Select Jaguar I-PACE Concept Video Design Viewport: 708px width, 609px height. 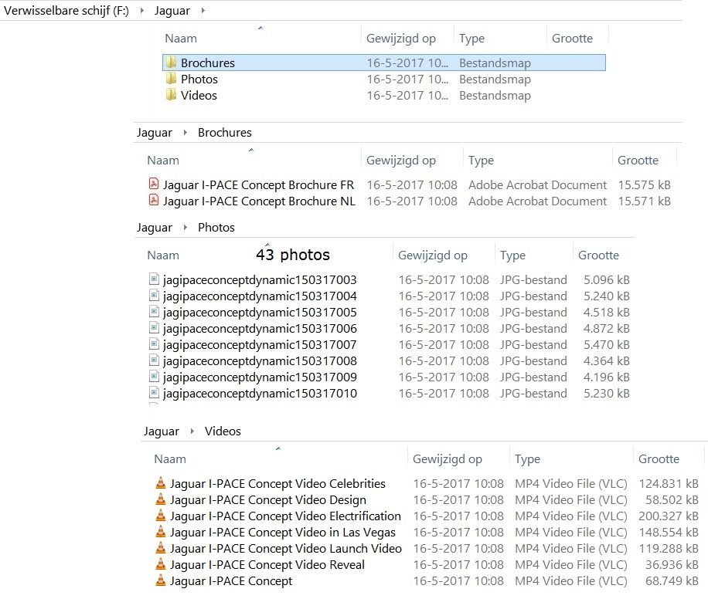(267, 500)
